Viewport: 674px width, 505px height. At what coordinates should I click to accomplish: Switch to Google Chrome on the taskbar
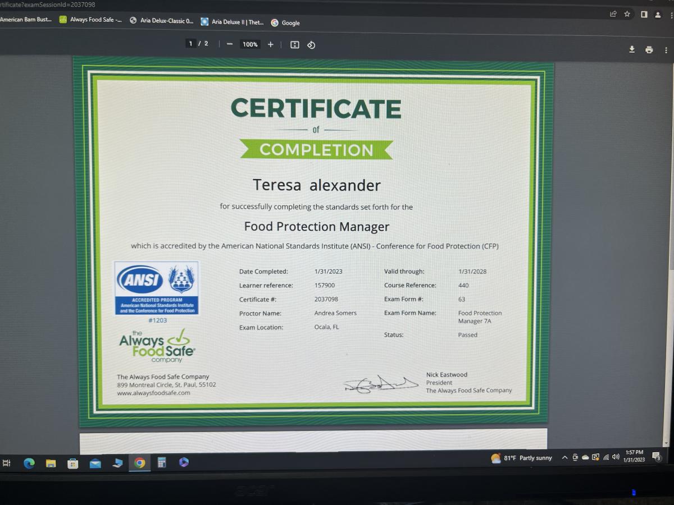pos(139,463)
